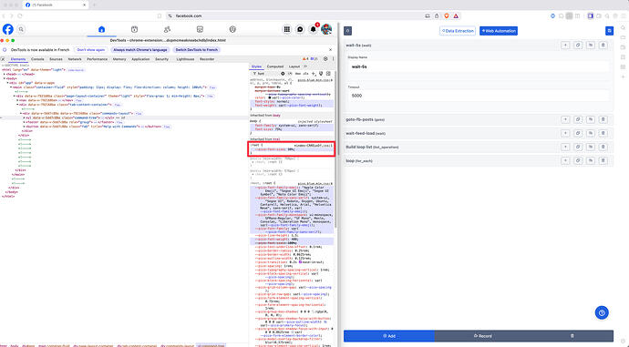The height and width of the screenshot is (347, 629).
Task: Click the blue help floating button
Action: point(602,312)
